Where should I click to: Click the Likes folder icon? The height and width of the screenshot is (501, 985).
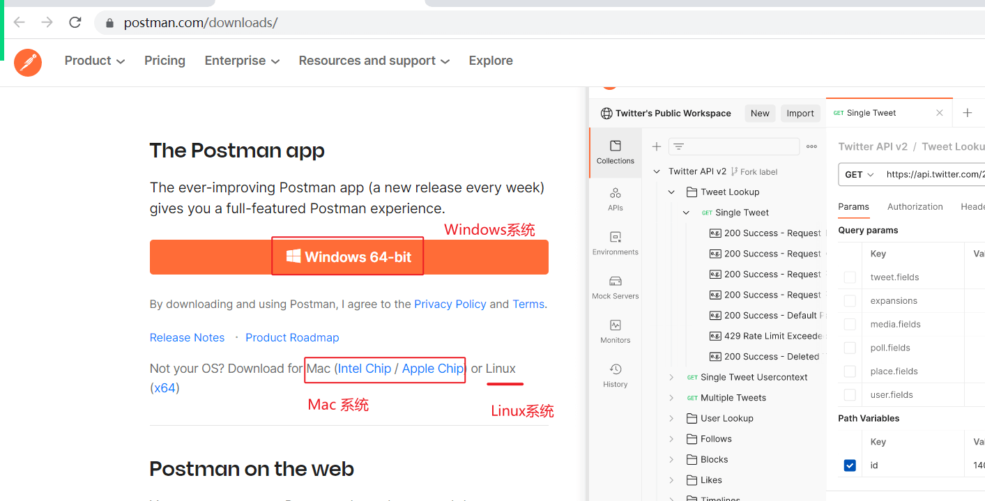coord(692,480)
